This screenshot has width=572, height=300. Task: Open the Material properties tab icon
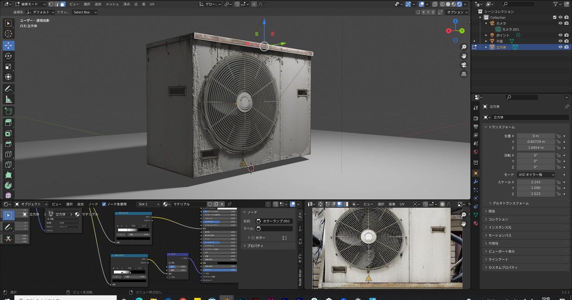pyautogui.click(x=476, y=223)
